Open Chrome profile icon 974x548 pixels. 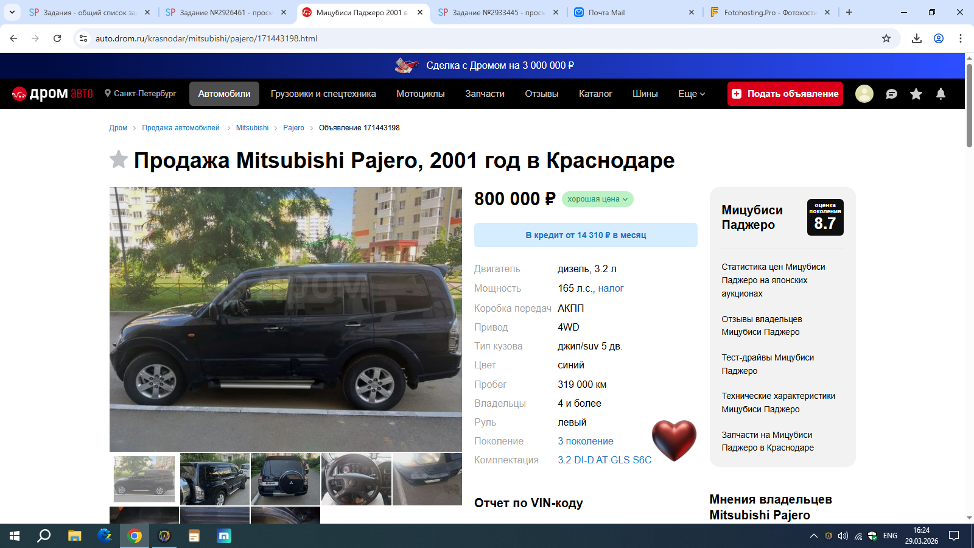coord(939,38)
